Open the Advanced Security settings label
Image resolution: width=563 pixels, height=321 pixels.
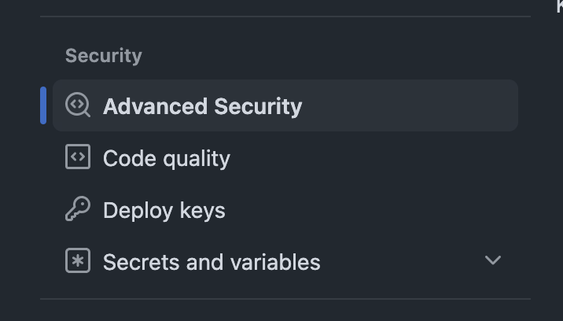pyautogui.click(x=202, y=106)
